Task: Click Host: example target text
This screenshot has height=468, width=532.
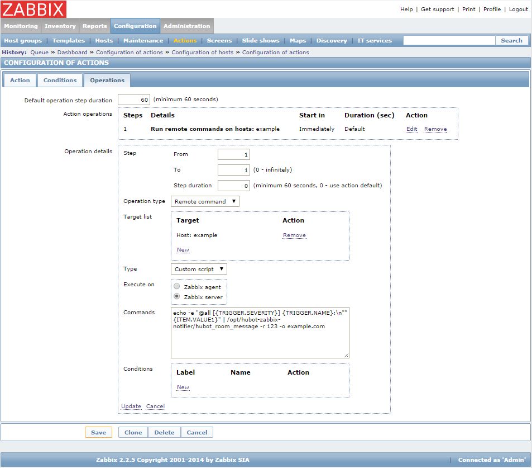Action: pos(197,235)
